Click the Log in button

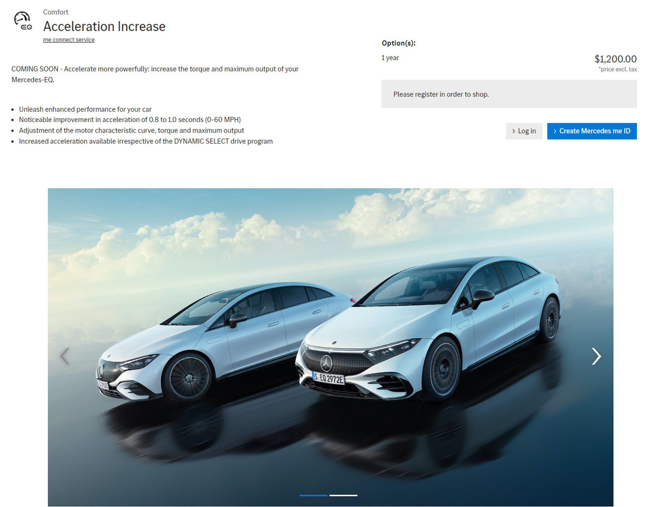pos(524,131)
